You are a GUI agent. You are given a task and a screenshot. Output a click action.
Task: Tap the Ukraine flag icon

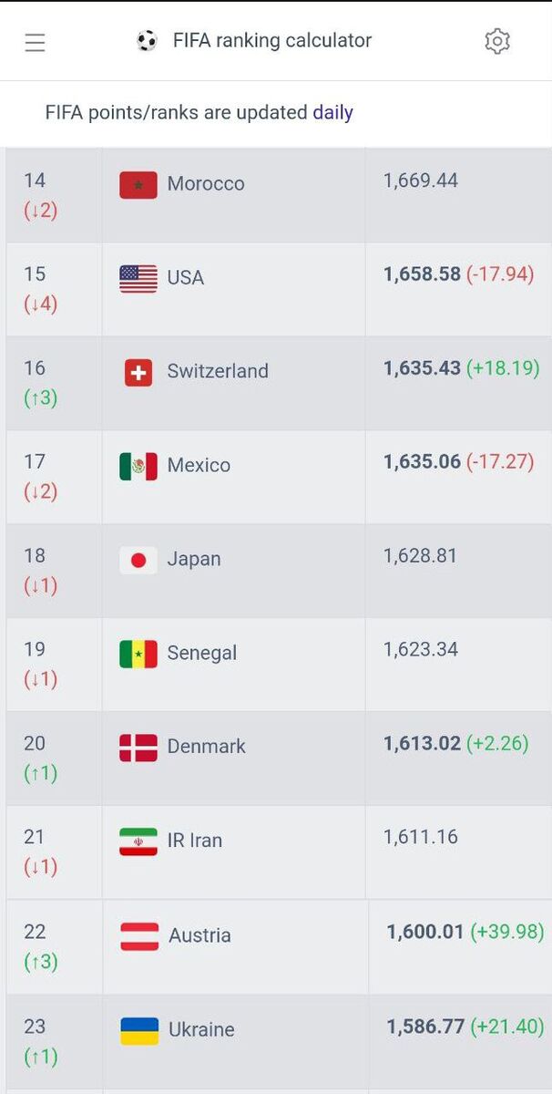point(138,1028)
